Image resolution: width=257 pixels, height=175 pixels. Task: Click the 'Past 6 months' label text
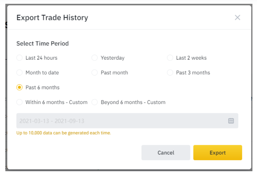click(x=42, y=88)
